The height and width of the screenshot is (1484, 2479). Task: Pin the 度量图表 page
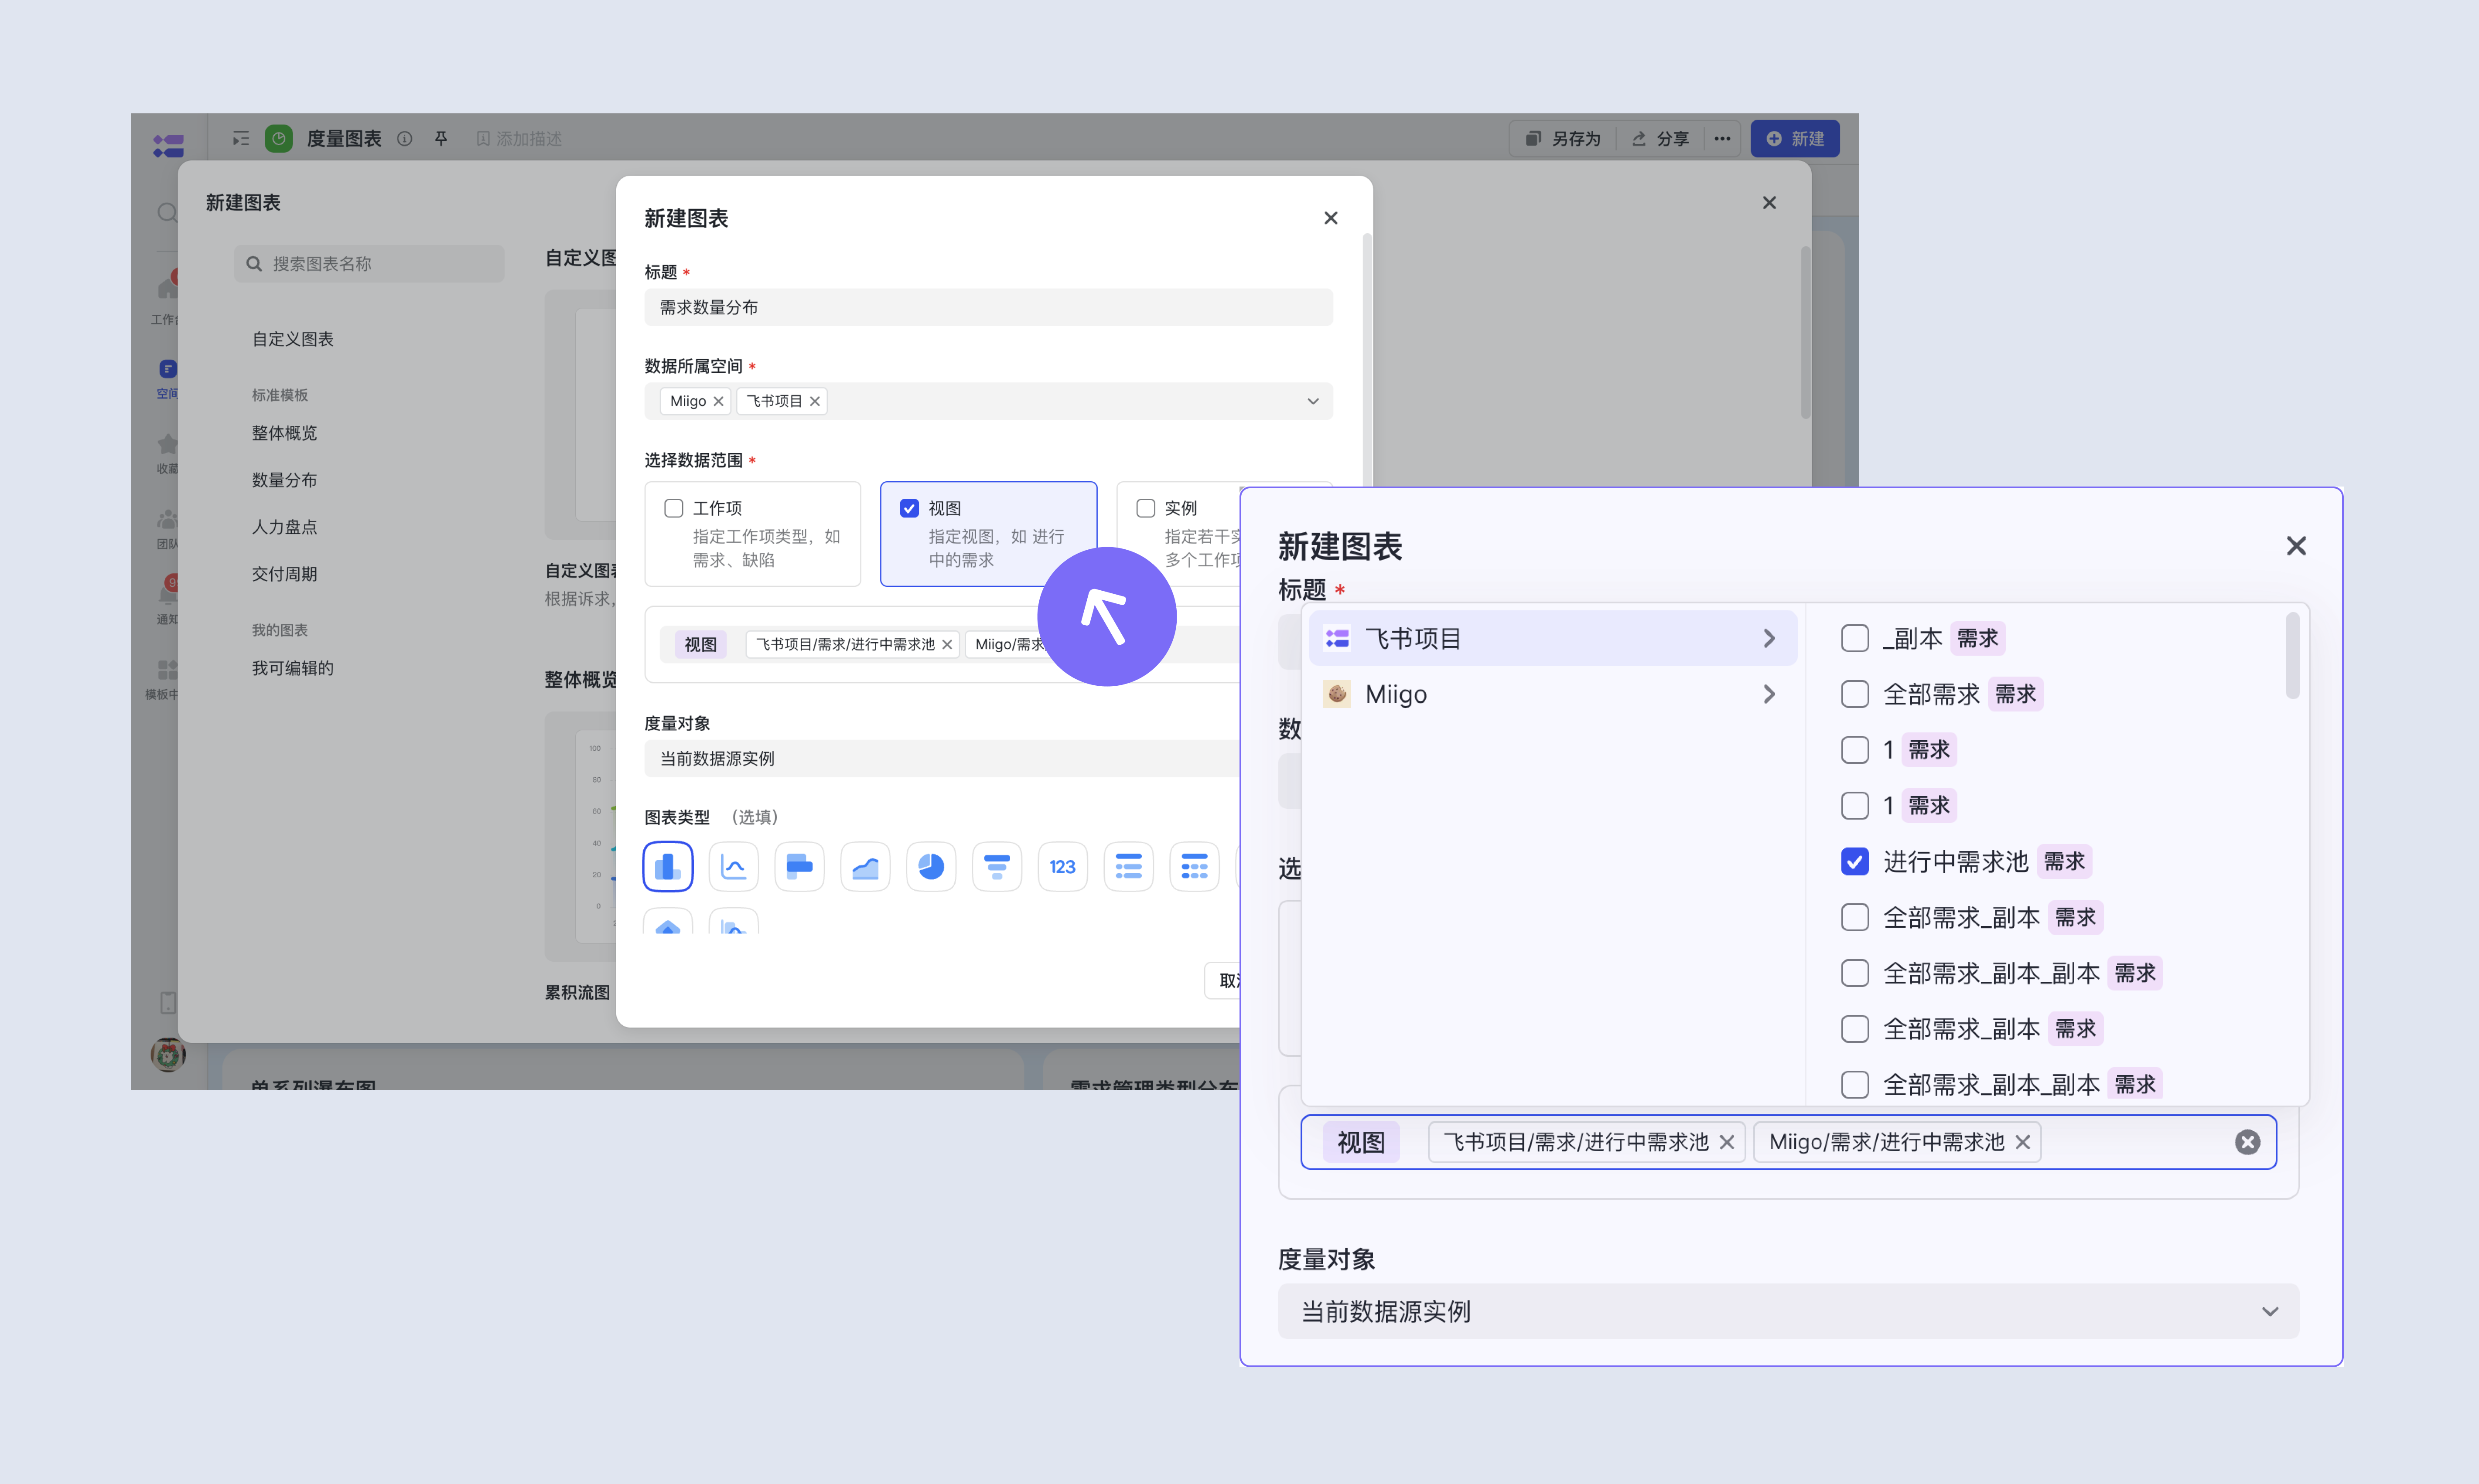coord(441,138)
